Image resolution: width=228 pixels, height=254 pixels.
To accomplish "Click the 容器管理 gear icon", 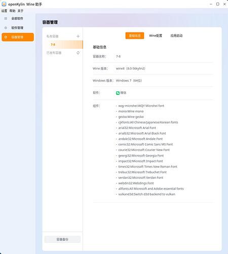I will [6, 37].
